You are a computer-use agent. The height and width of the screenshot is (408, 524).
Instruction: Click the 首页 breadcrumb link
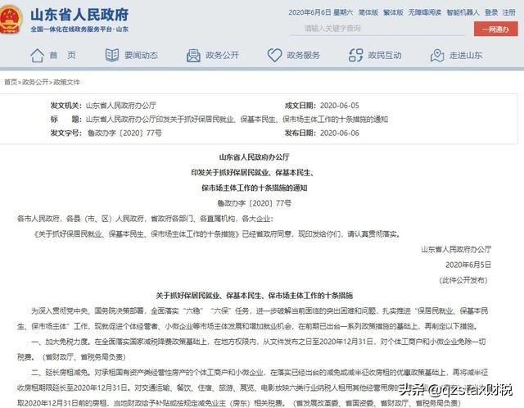11,82
